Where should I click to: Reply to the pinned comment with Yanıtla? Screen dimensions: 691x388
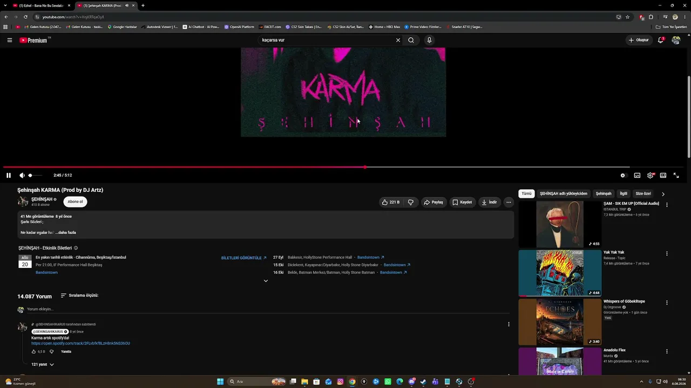pyautogui.click(x=66, y=351)
